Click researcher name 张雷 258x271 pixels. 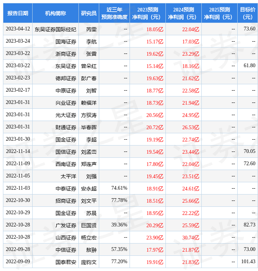[91, 54]
